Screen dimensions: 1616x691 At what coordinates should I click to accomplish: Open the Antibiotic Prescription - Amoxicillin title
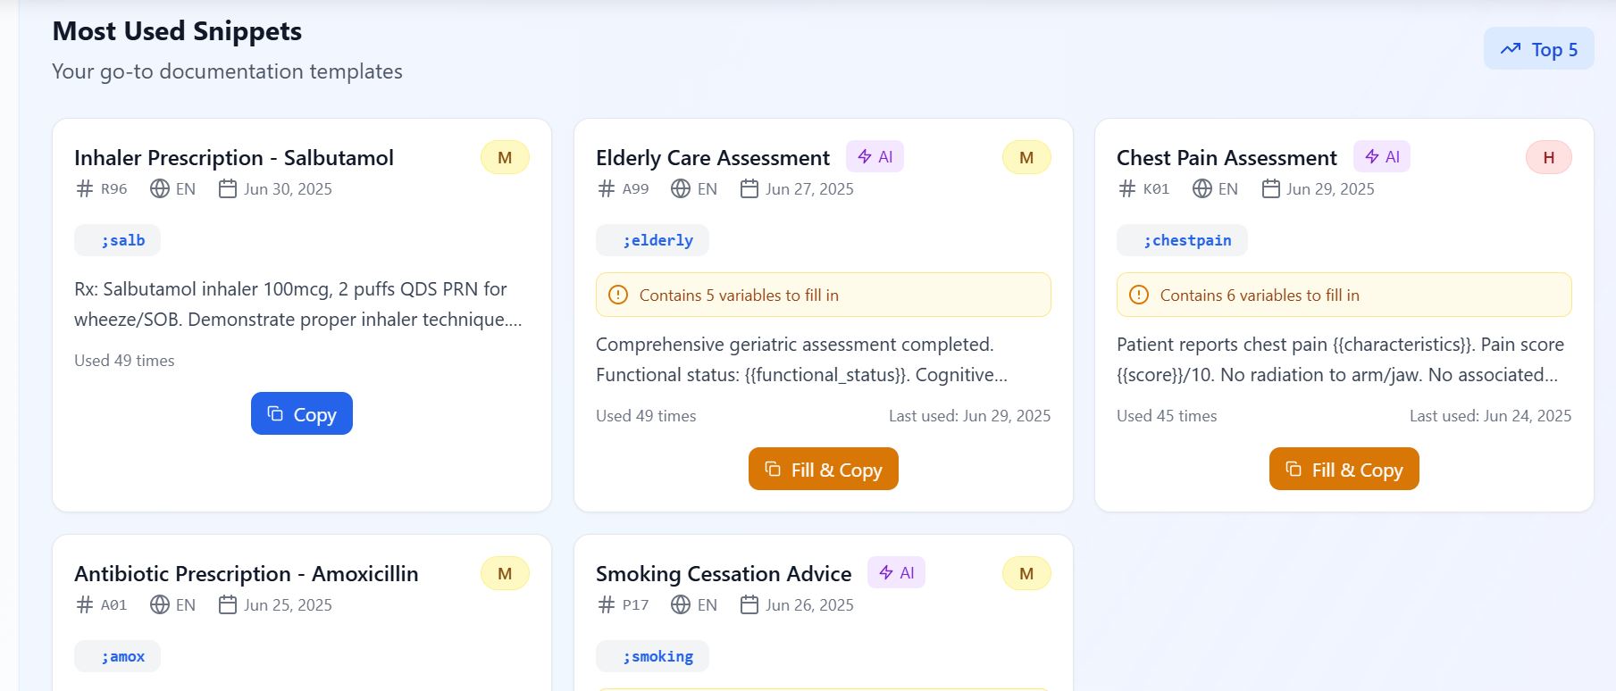coord(247,574)
